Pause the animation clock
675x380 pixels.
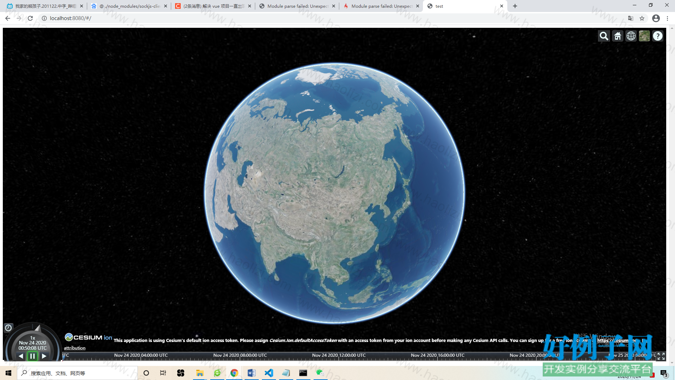32,356
